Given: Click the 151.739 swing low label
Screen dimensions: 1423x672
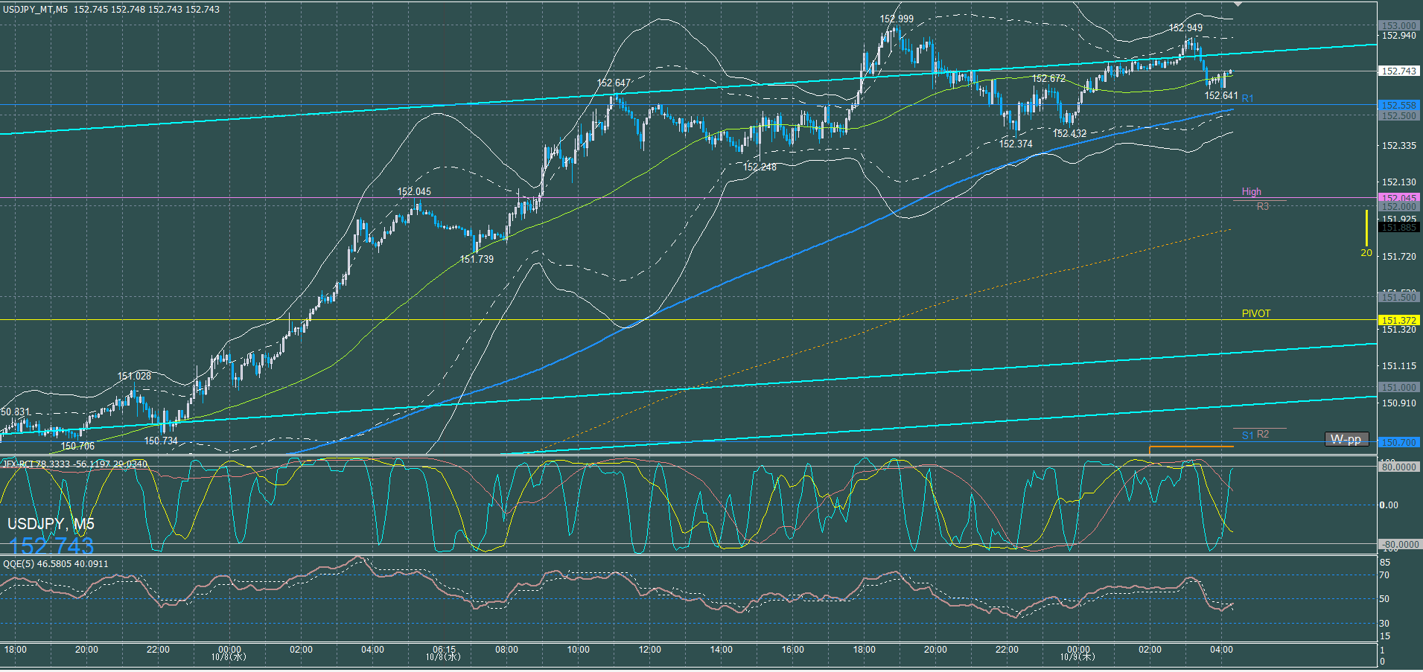Looking at the screenshot, I should [x=477, y=259].
